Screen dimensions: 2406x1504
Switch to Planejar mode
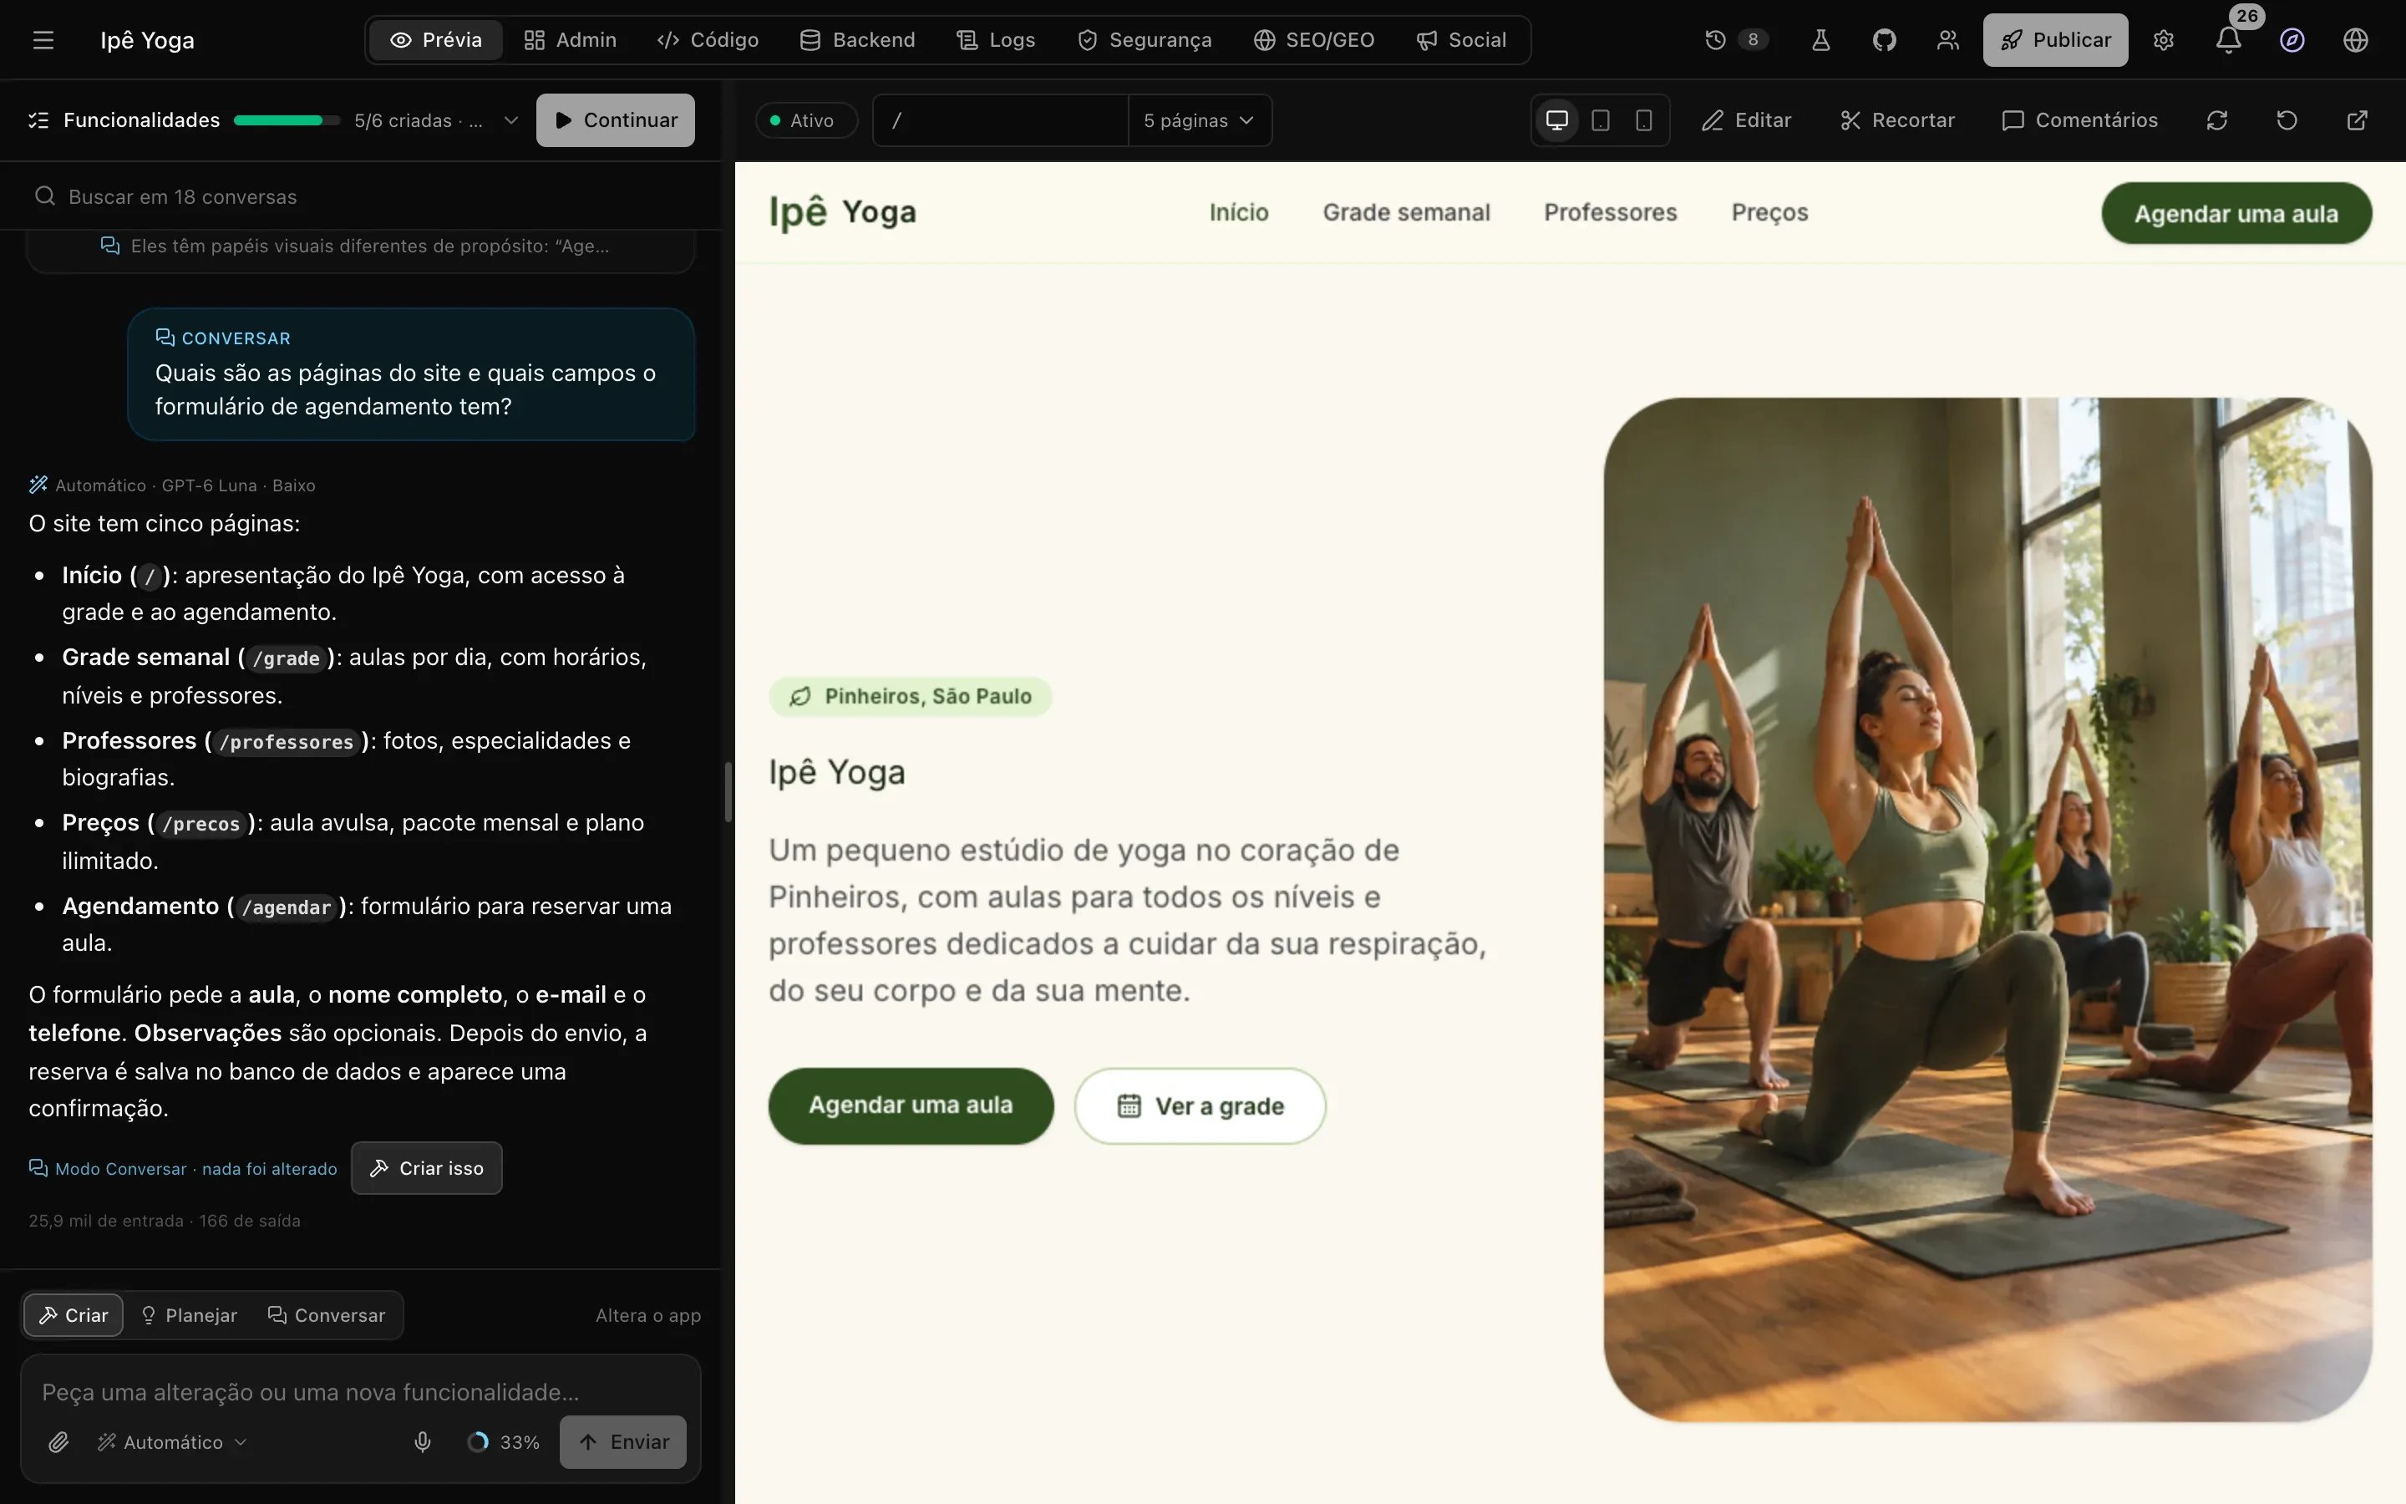(189, 1315)
